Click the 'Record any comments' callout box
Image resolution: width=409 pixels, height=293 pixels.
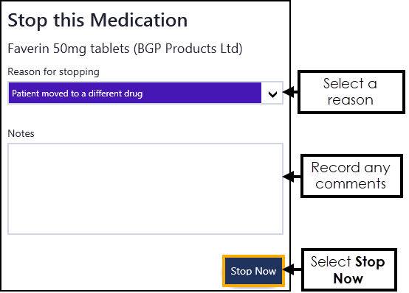(x=351, y=176)
